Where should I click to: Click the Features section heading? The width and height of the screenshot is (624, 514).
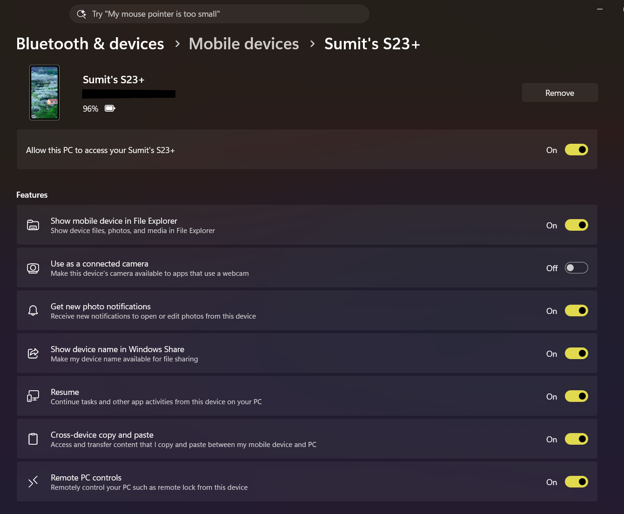click(x=32, y=195)
